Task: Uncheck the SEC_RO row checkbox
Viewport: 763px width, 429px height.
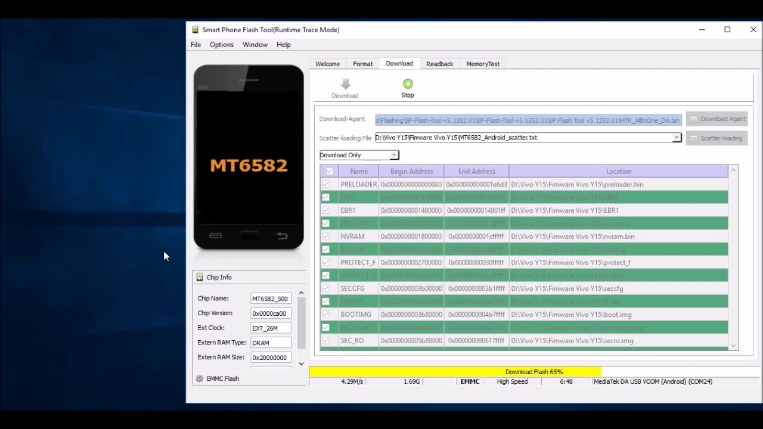Action: 325,341
